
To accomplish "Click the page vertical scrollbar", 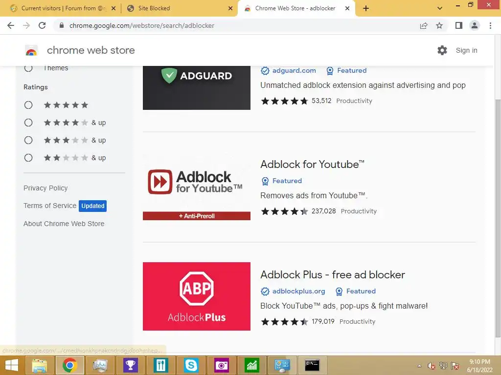I will coord(498,218).
